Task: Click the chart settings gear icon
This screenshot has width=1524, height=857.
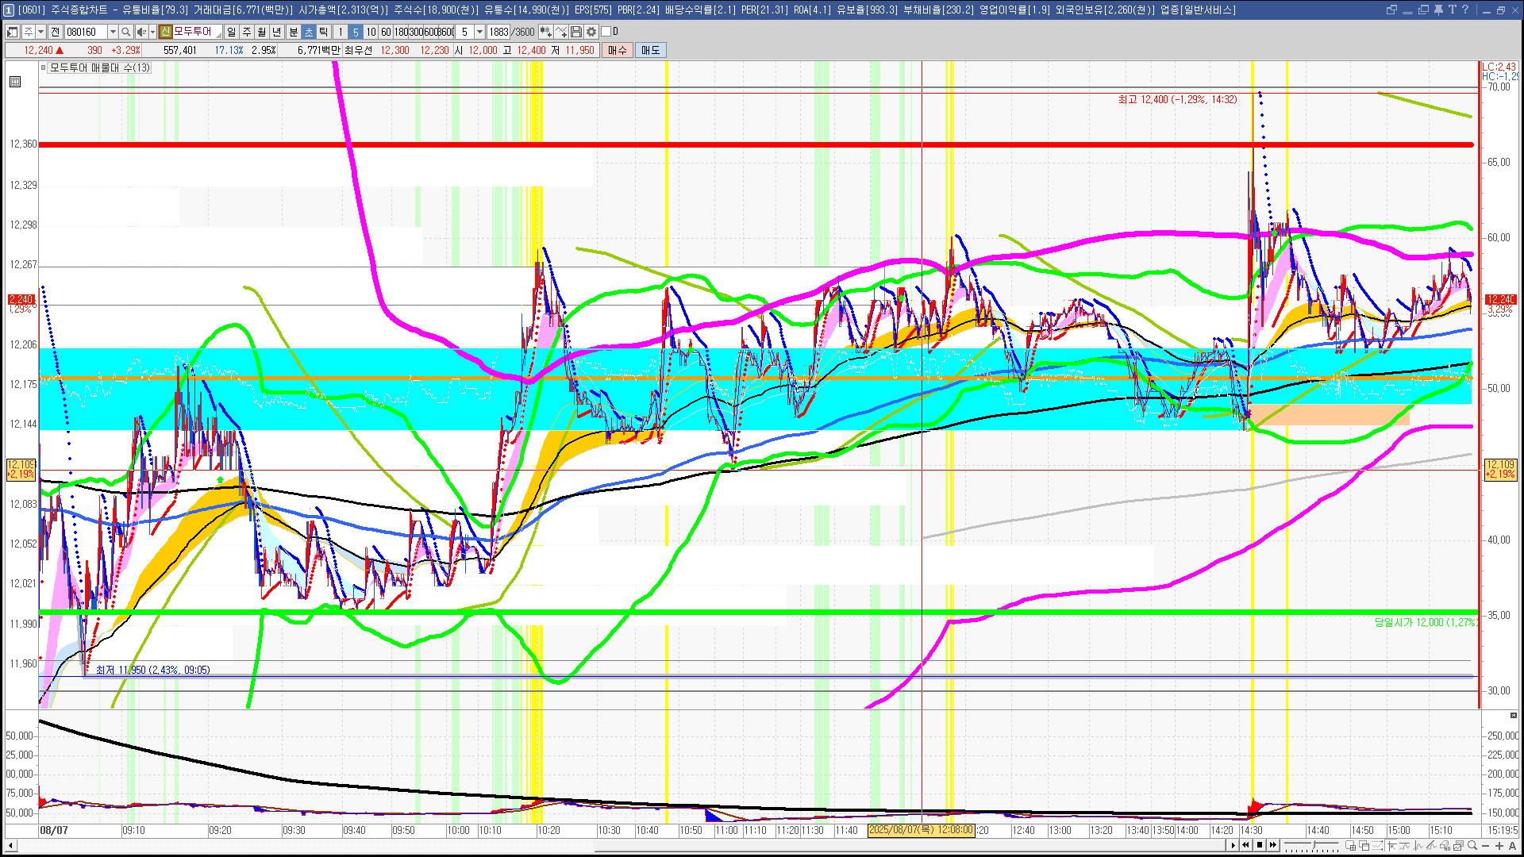Action: click(x=591, y=32)
